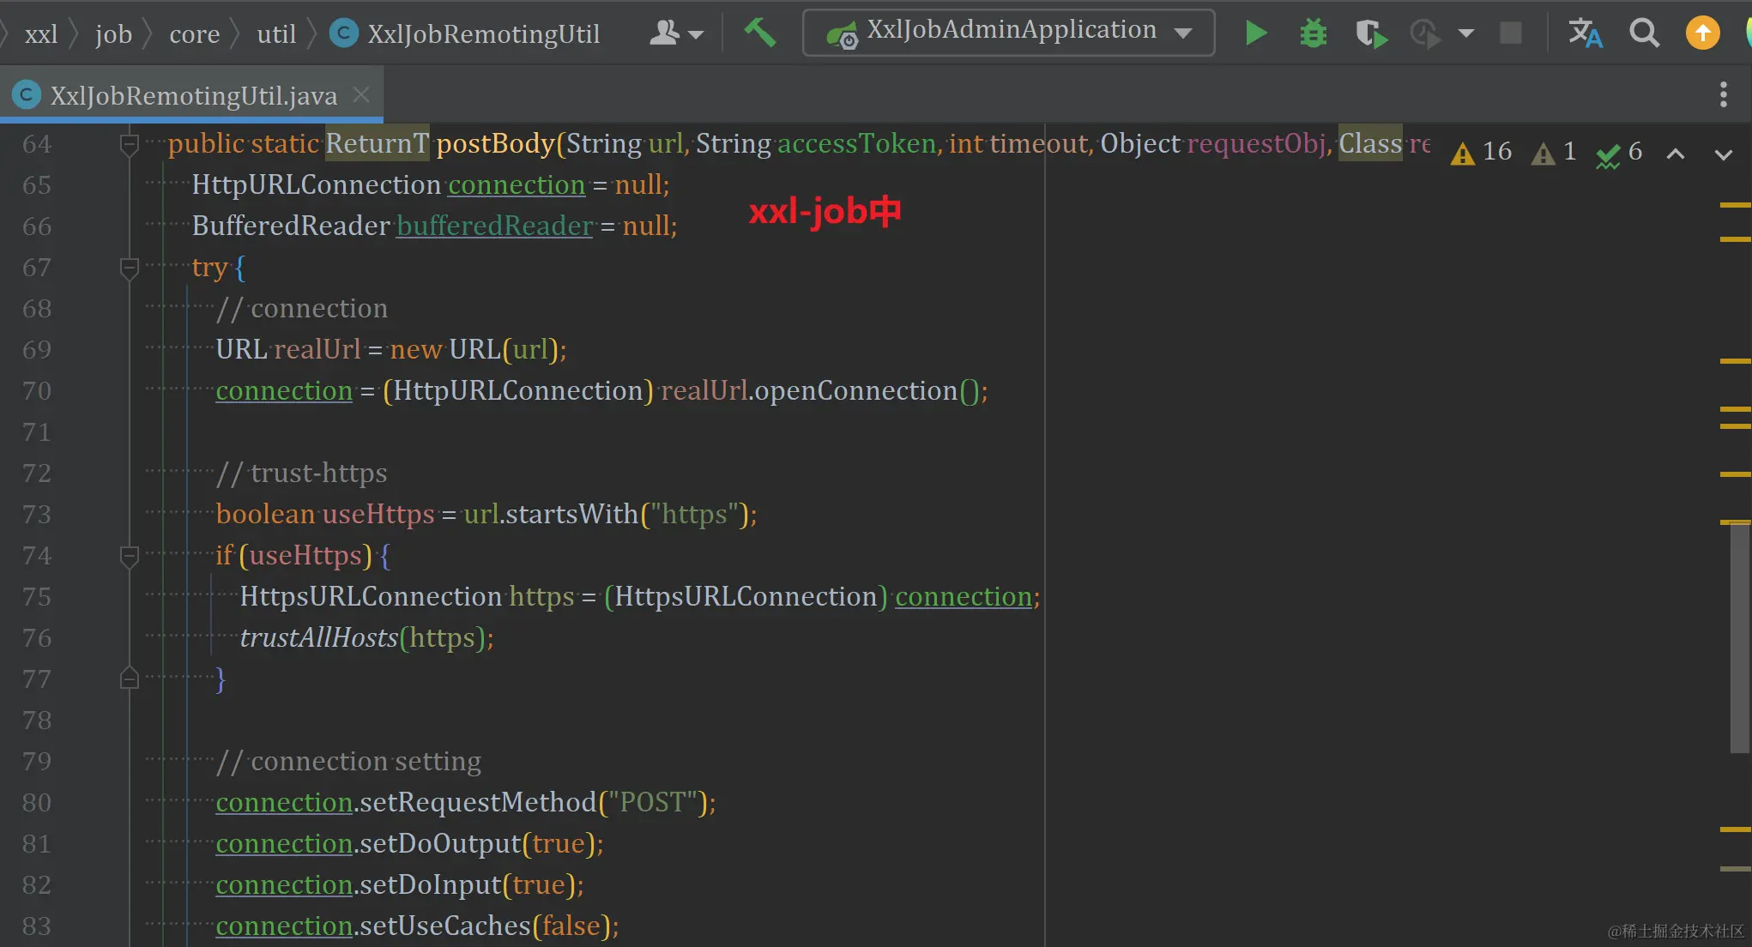Click setRequestMethod on line 80
The width and height of the screenshot is (1752, 947).
pos(478,802)
